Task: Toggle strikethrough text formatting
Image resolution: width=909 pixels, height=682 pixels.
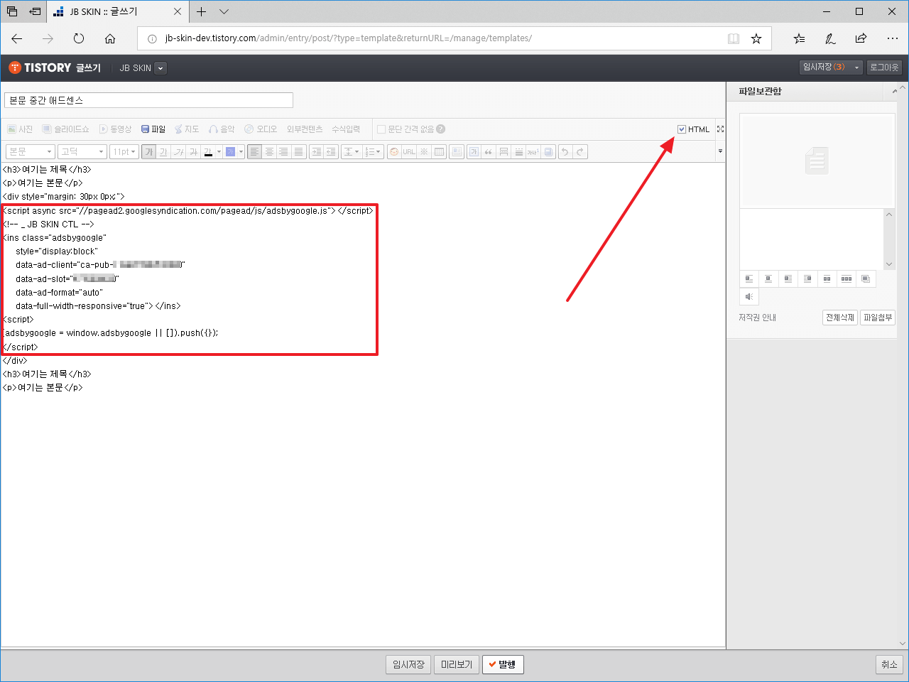Action: pyautogui.click(x=193, y=151)
